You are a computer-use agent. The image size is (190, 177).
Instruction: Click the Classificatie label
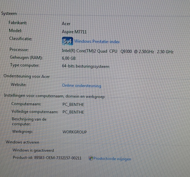pyautogui.click(x=21, y=39)
